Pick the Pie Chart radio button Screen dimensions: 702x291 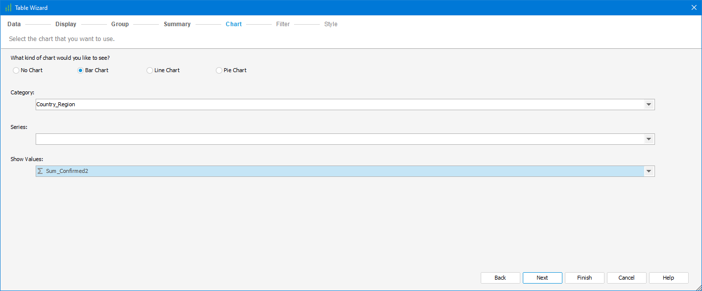(219, 71)
